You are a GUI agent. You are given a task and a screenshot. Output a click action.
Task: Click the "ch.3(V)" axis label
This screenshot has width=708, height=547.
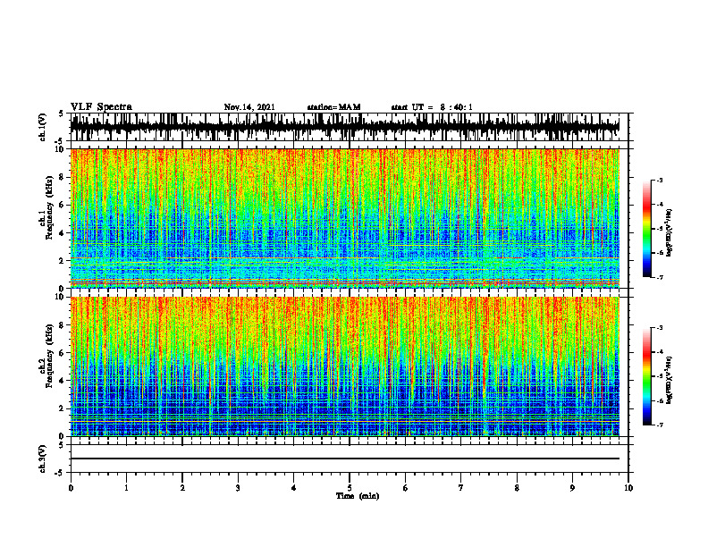click(43, 459)
